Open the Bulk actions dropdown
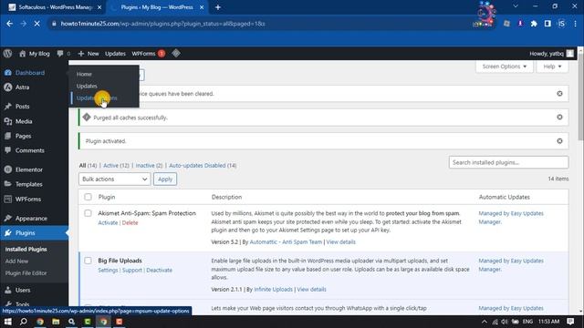This screenshot has width=584, height=328. (x=114, y=179)
